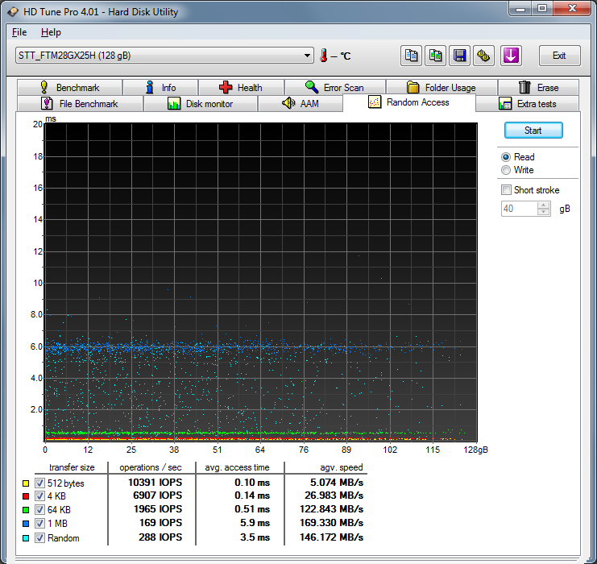Click the Disk monitor chart icon

click(x=174, y=103)
